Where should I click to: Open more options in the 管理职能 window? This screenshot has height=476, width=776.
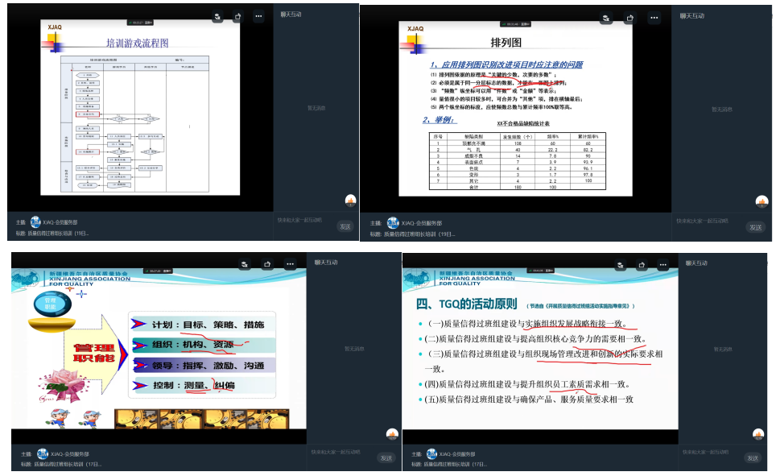pyautogui.click(x=287, y=263)
